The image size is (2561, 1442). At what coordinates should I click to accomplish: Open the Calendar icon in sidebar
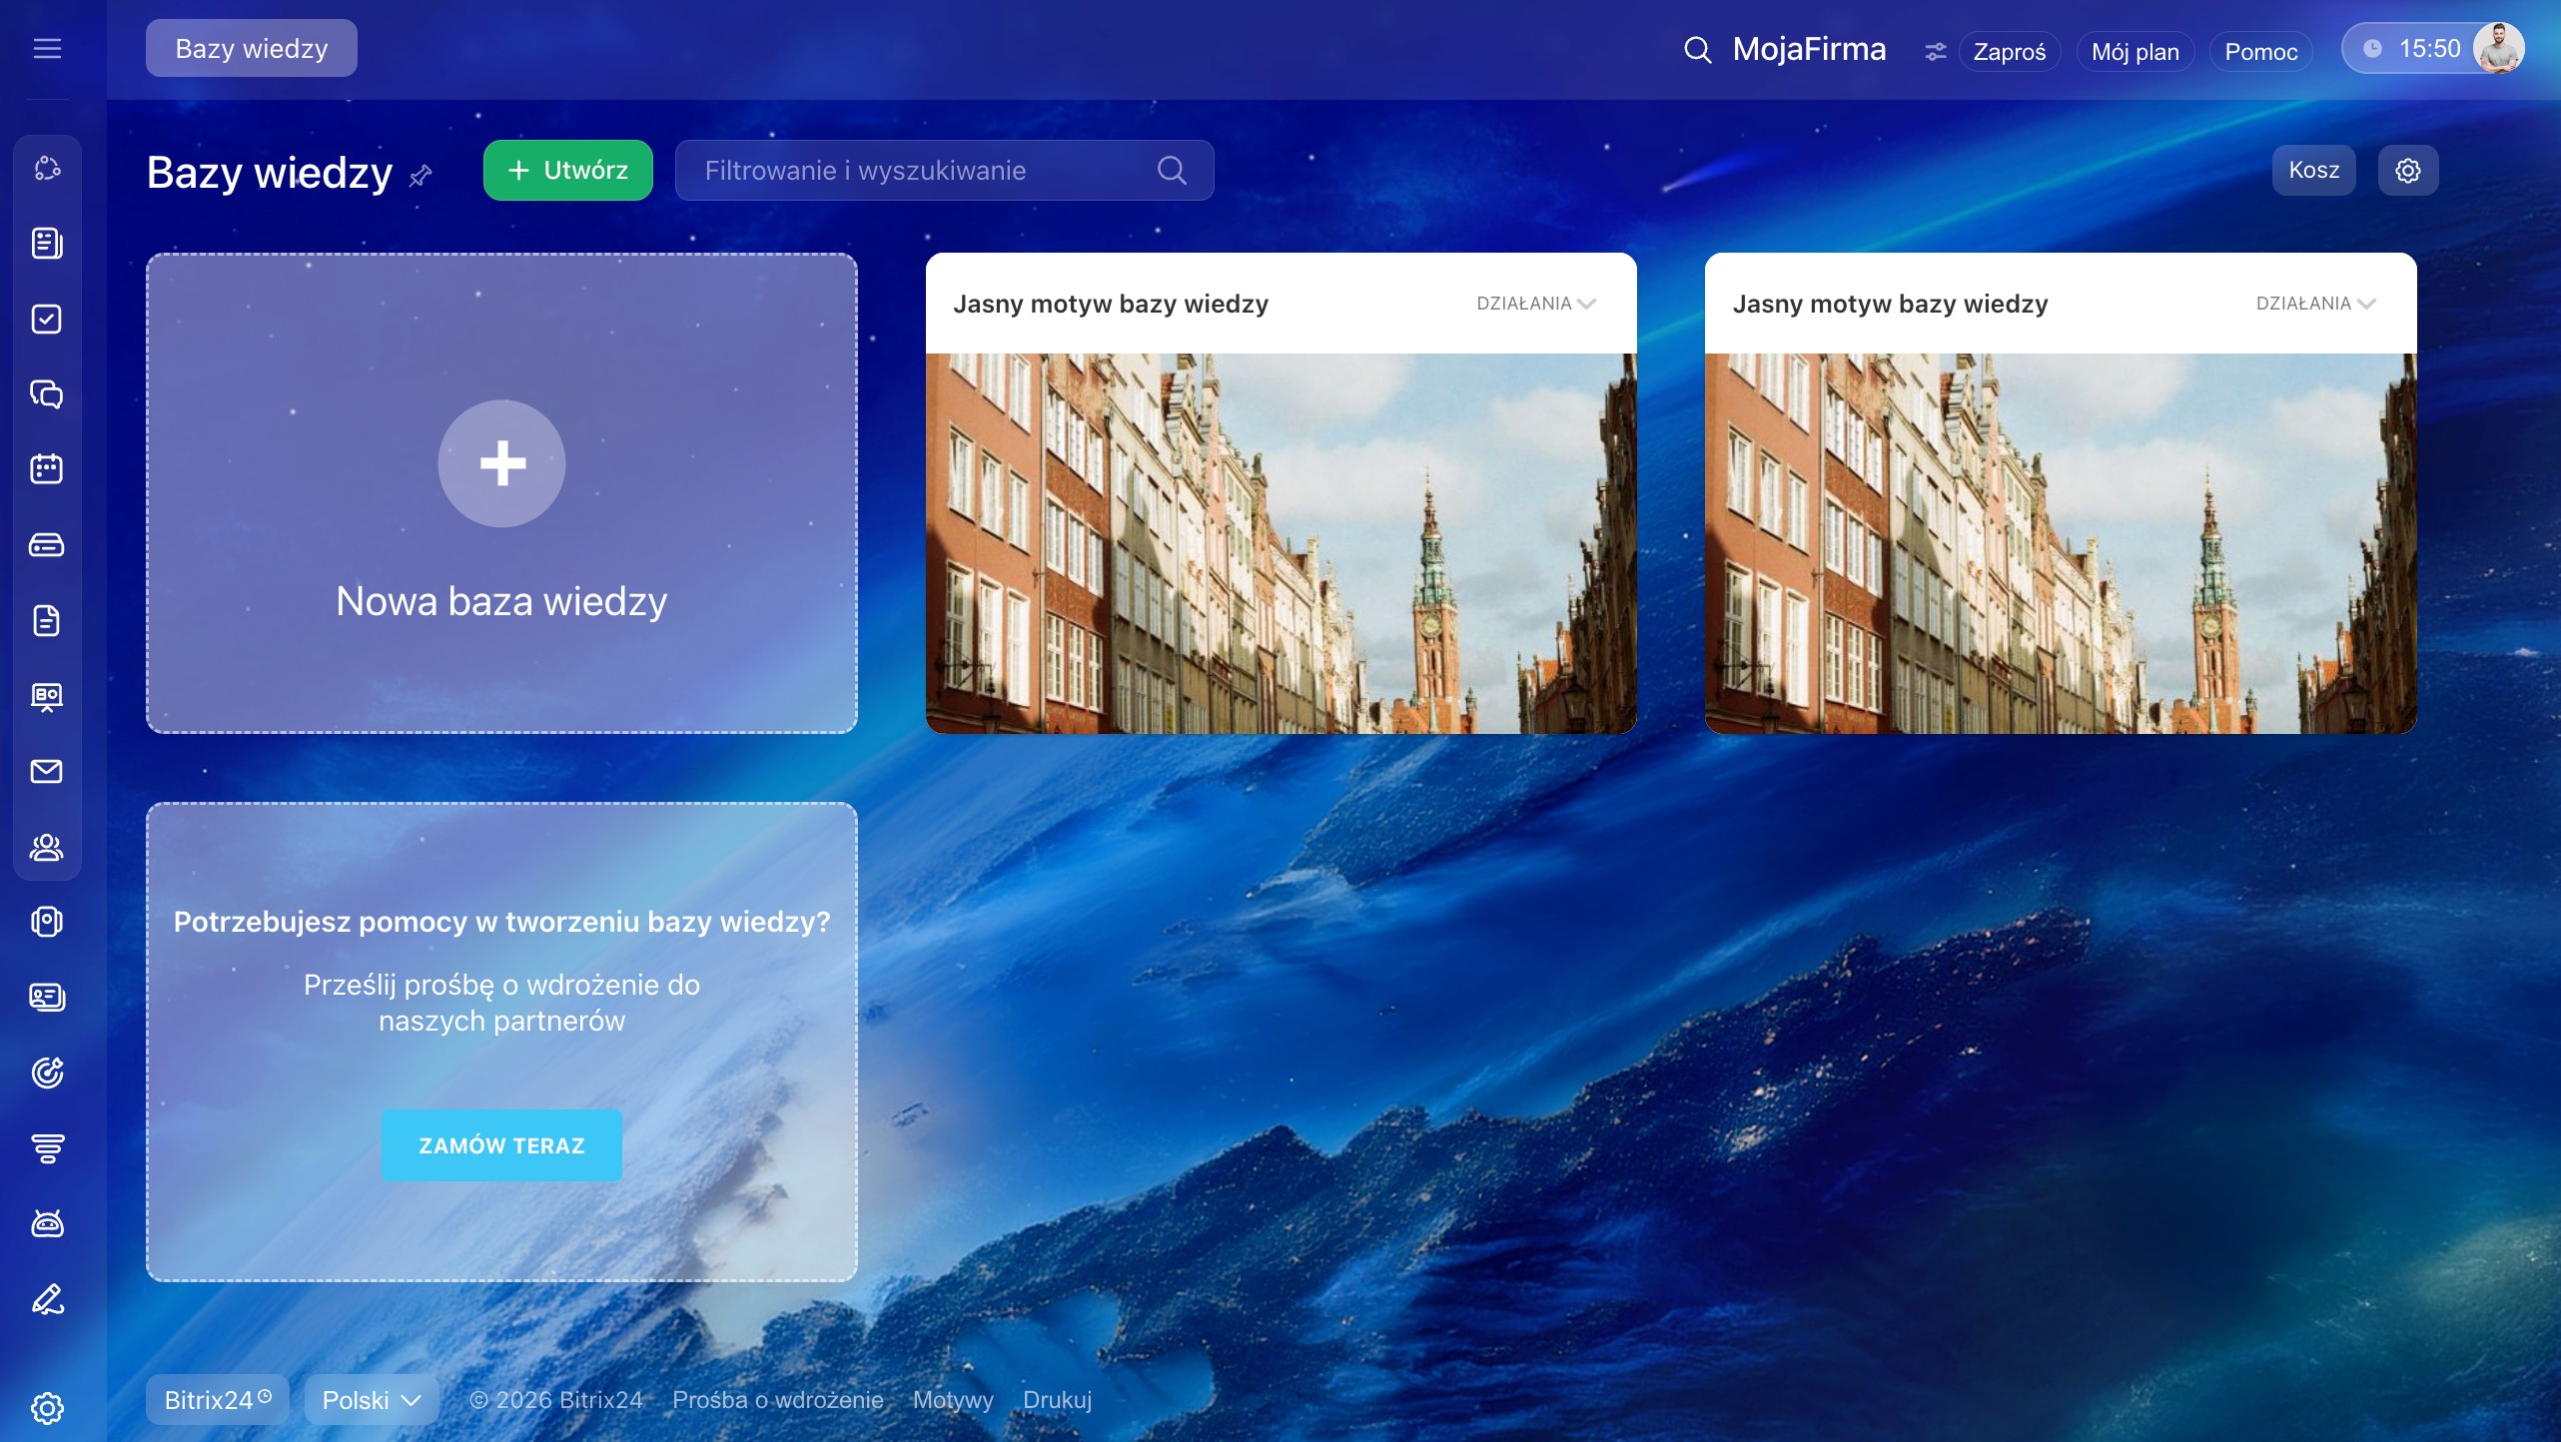(x=47, y=468)
